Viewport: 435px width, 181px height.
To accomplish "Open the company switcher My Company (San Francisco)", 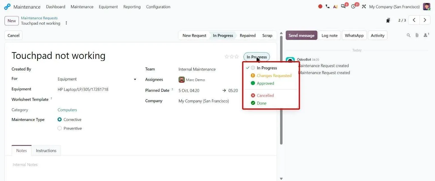I will pyautogui.click(x=394, y=7).
